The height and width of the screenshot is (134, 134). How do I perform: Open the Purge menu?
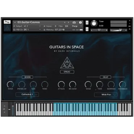(x=77, y=26)
